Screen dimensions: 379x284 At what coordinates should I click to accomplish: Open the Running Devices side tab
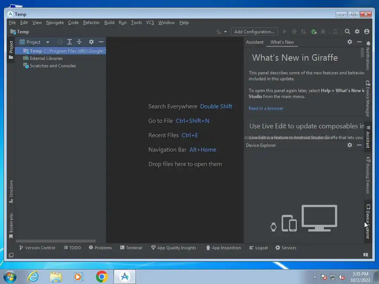(368, 175)
